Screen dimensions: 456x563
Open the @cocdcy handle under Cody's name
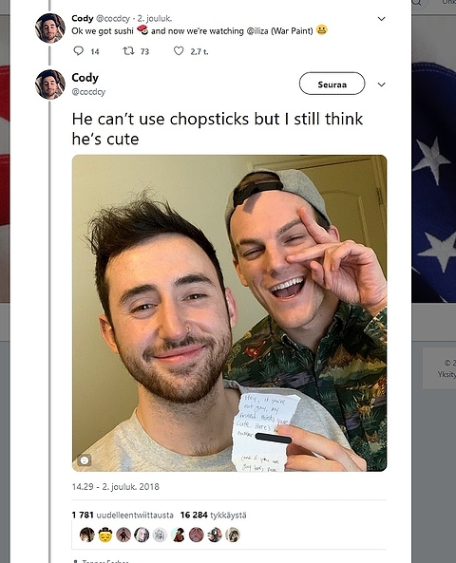tap(88, 92)
